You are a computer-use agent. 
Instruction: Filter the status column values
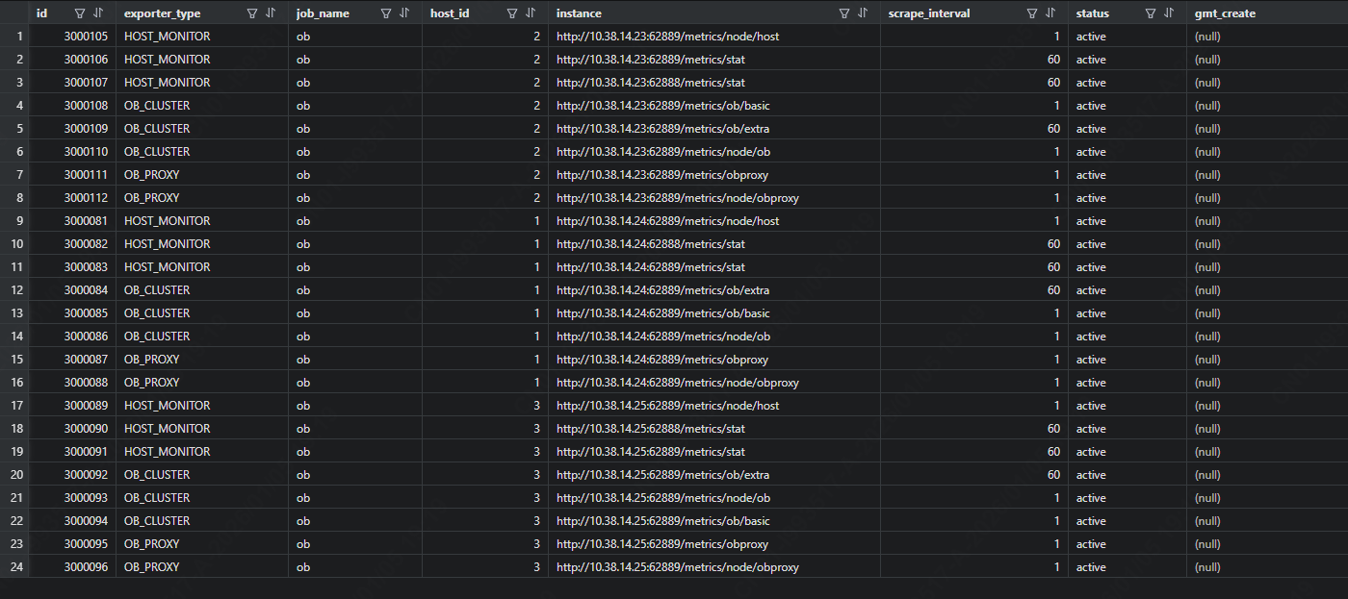pyautogui.click(x=1151, y=13)
